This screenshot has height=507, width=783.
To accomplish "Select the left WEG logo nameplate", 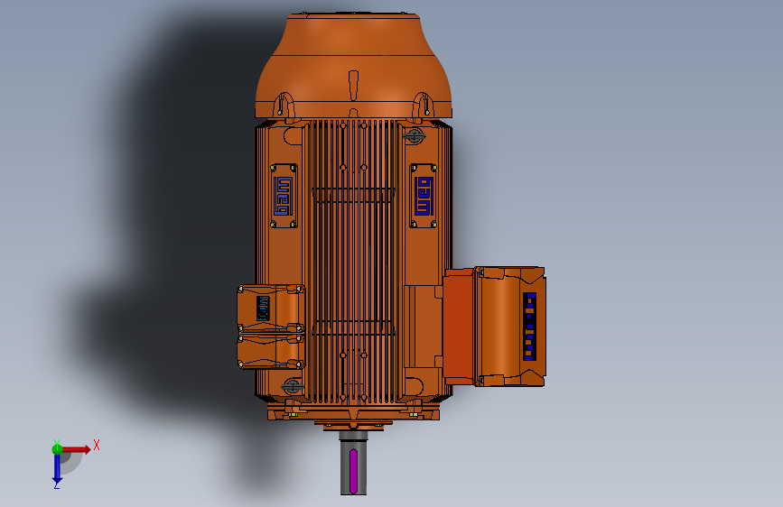I will 284,196.
